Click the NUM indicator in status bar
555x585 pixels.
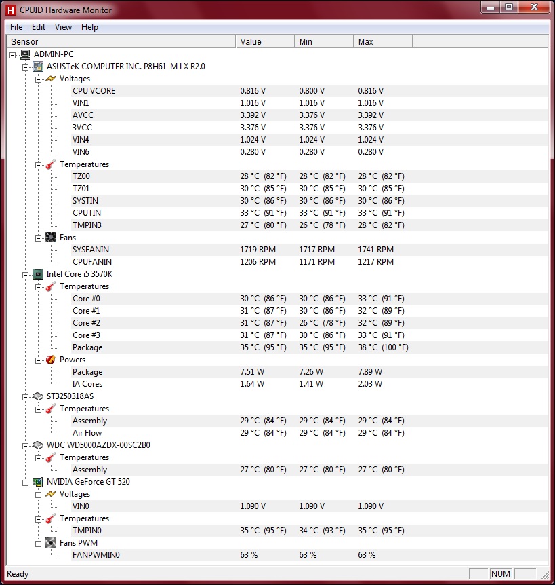pos(501,574)
